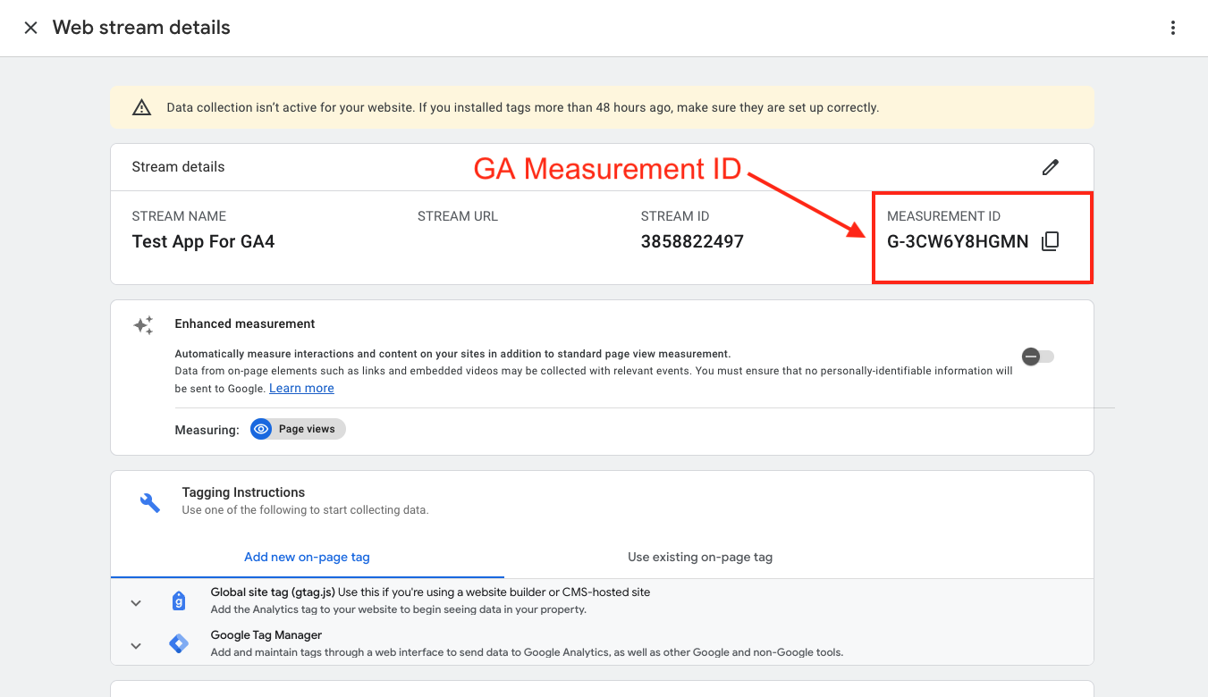Expand the Global site tag section
1208x697 pixels.
click(136, 602)
